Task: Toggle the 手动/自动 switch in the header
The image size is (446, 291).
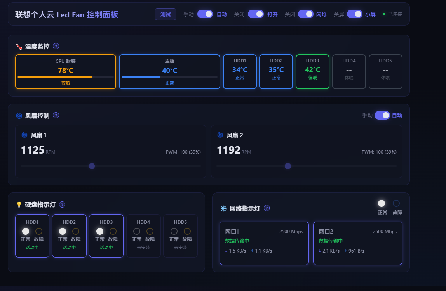Action: pos(205,14)
